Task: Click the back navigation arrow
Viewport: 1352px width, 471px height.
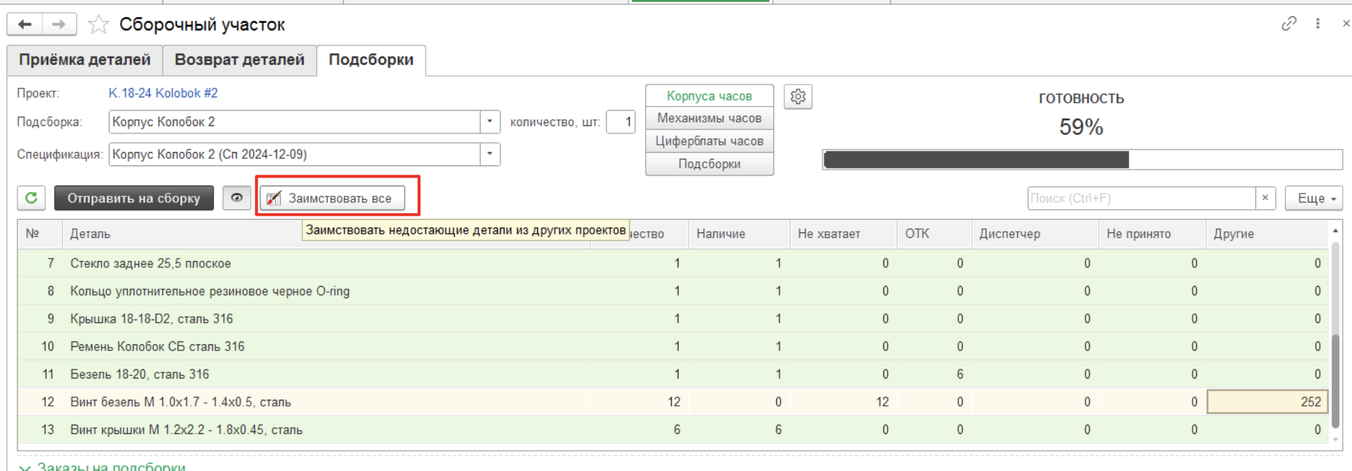Action: (x=25, y=24)
